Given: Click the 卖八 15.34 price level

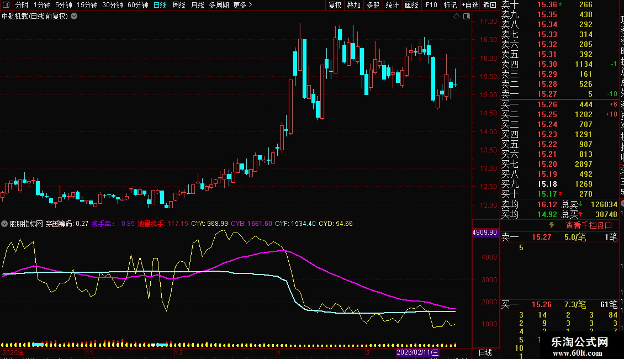Looking at the screenshot, I should click(x=547, y=24).
